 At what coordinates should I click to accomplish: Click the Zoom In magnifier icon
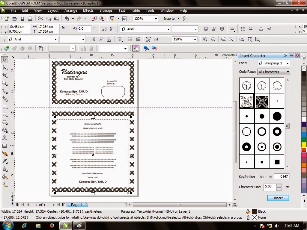tap(205, 39)
